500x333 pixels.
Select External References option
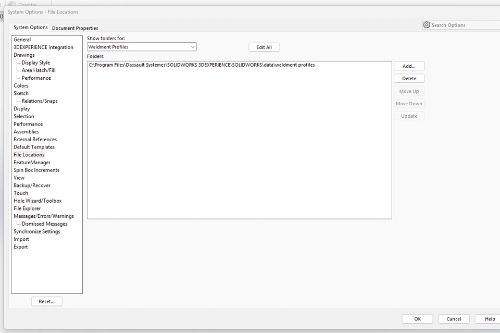pyautogui.click(x=35, y=139)
